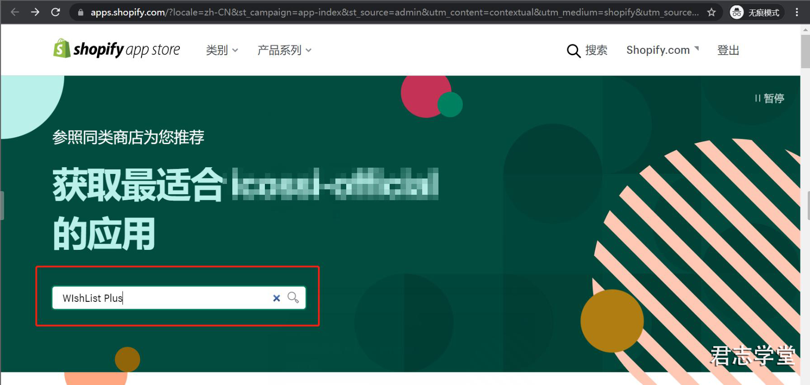Open Chrome's three-dot menu

(797, 12)
